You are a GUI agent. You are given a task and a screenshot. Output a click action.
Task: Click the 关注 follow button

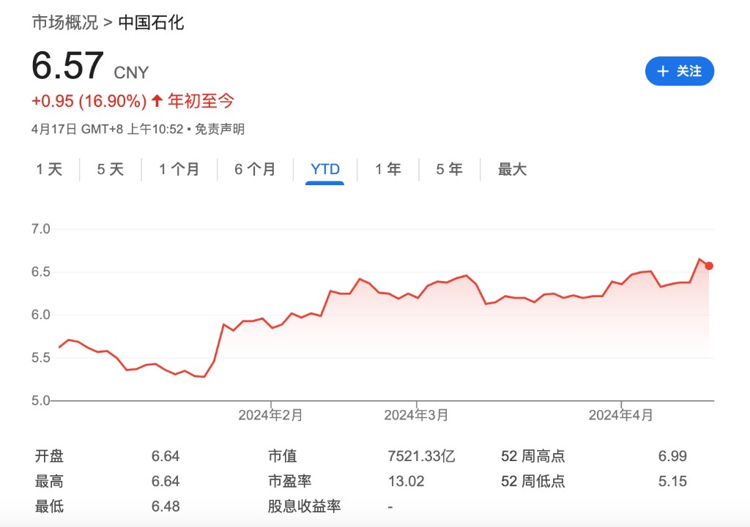[x=679, y=71]
